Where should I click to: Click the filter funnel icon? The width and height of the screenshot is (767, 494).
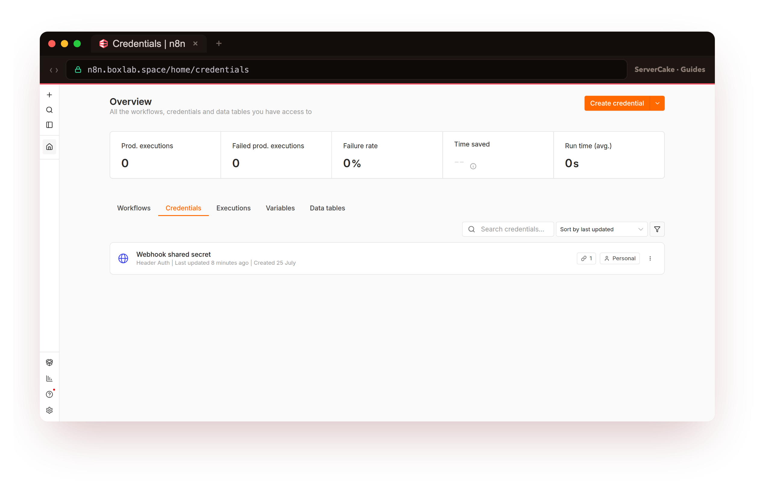click(x=657, y=229)
